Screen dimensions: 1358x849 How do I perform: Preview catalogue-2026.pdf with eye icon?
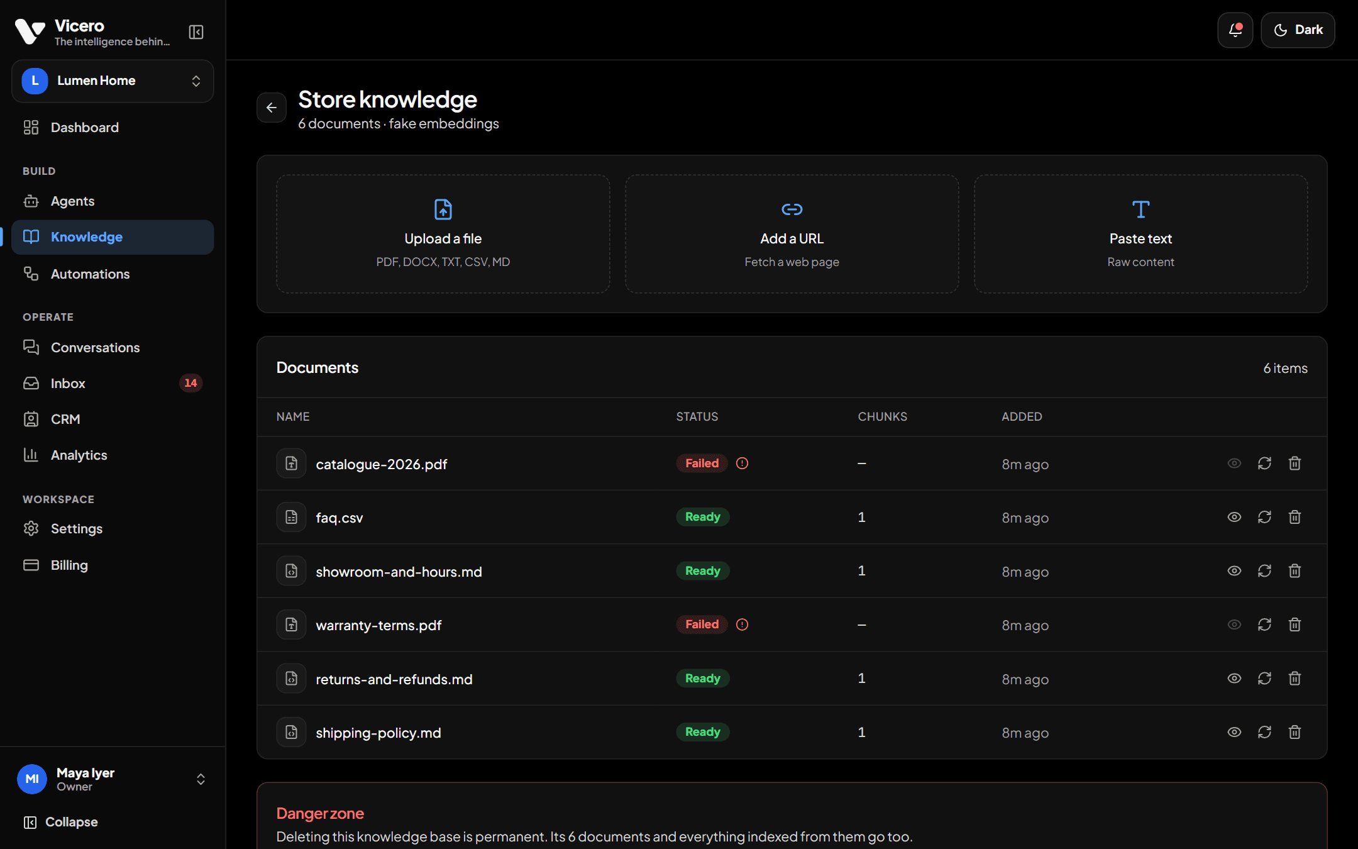click(1234, 463)
